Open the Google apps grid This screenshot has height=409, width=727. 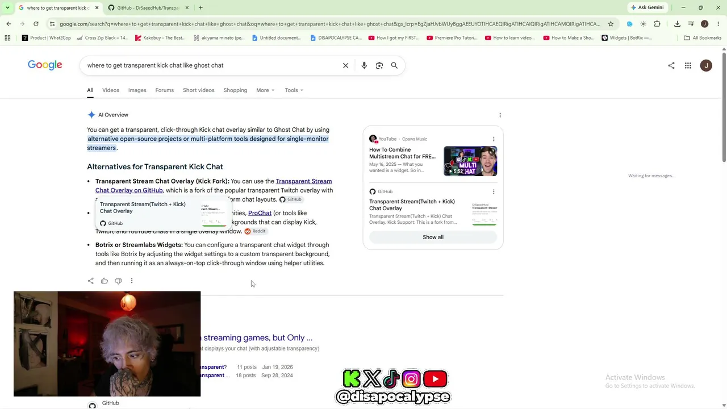coord(688,65)
